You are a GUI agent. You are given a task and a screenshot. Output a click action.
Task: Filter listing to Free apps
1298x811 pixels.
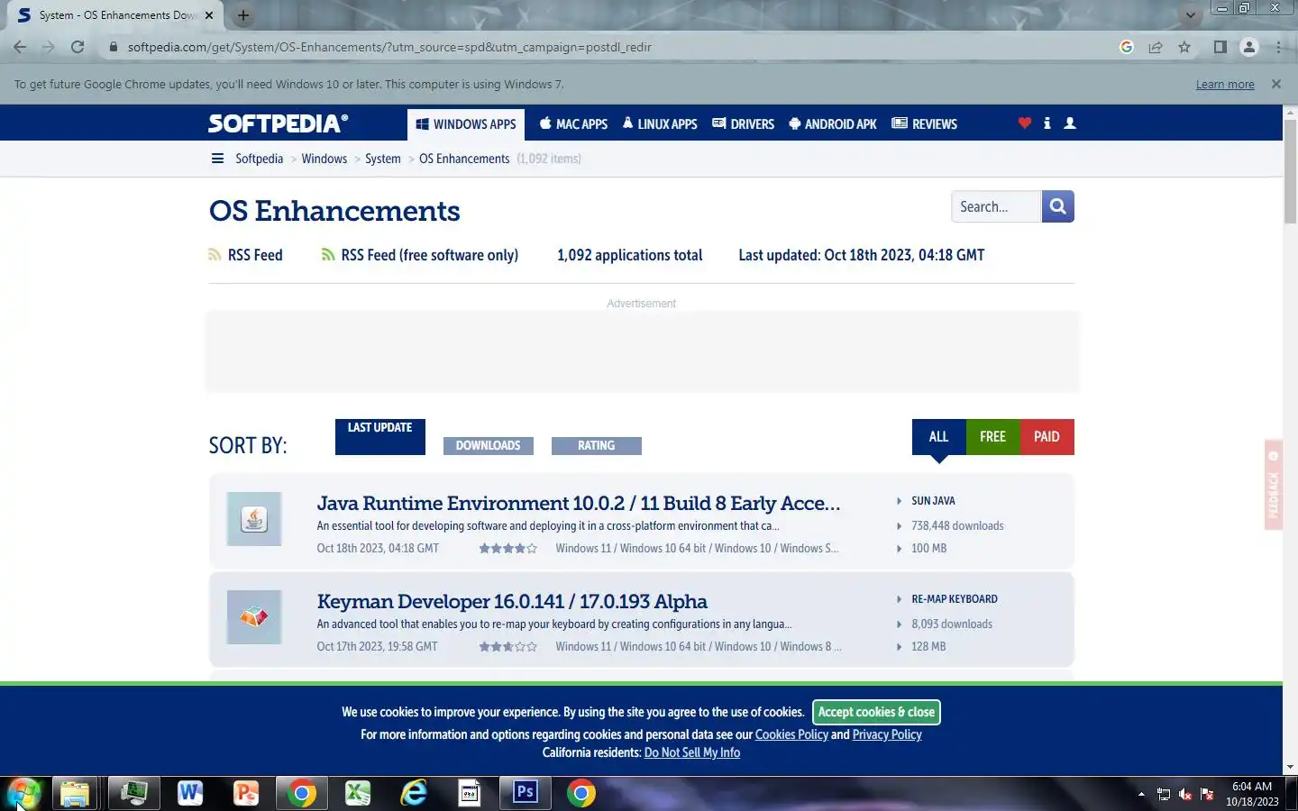992,437
